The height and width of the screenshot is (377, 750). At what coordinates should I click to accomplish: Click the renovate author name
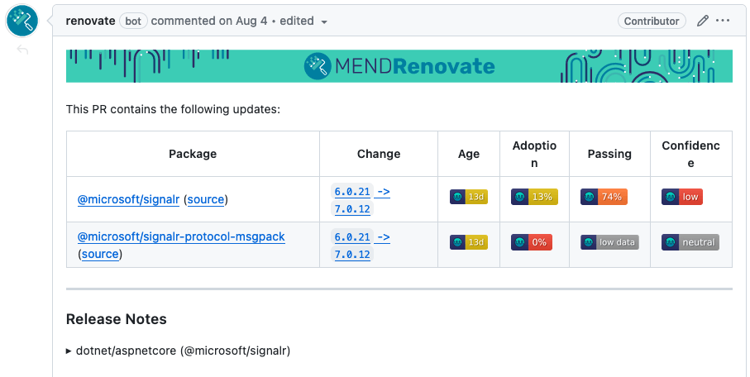tap(90, 21)
